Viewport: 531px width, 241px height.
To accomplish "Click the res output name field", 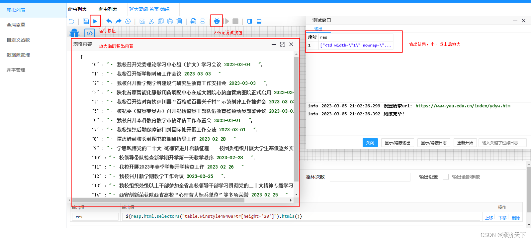I will 95,217.
